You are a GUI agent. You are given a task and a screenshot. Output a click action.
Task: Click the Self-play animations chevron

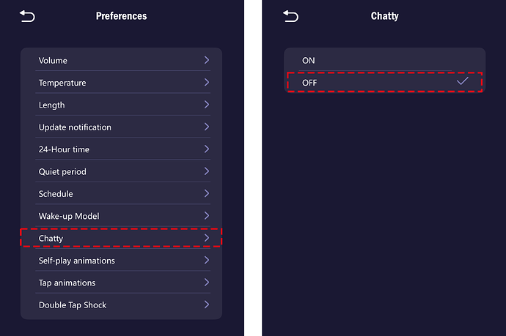[x=207, y=261]
